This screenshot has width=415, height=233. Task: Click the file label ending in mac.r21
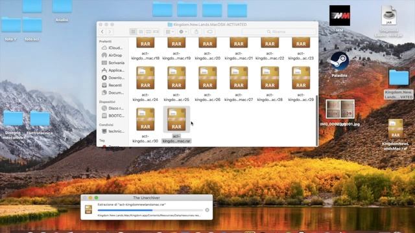239,56
